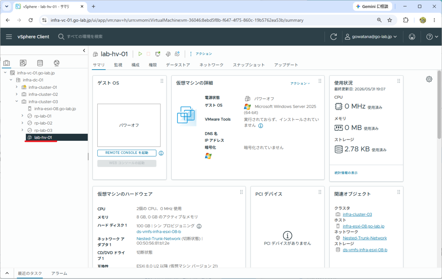Click the refresh icon in the vSphere header

coord(334,36)
